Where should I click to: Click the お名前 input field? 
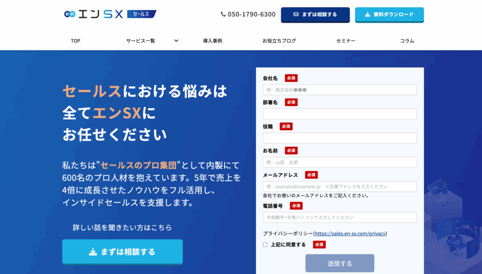pos(339,162)
